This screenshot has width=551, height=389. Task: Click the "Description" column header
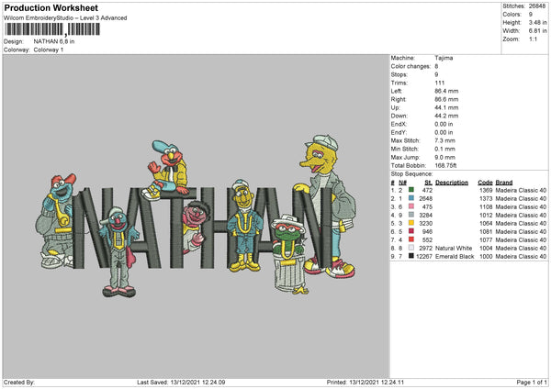pyautogui.click(x=452, y=183)
